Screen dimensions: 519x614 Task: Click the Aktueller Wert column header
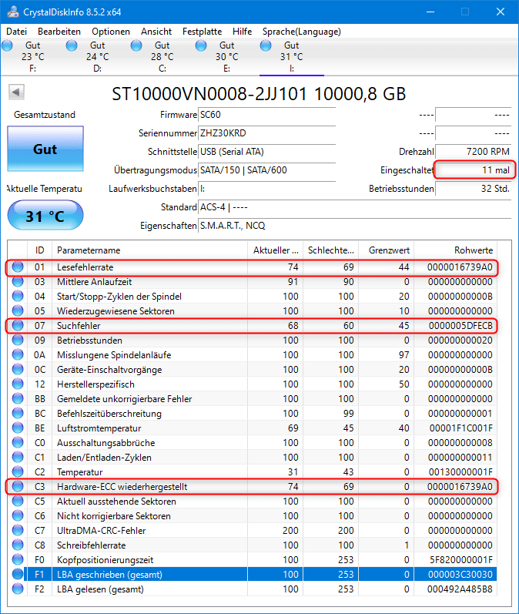tap(276, 250)
